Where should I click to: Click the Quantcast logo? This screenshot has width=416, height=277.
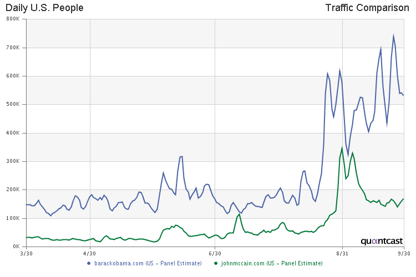pos(381,242)
